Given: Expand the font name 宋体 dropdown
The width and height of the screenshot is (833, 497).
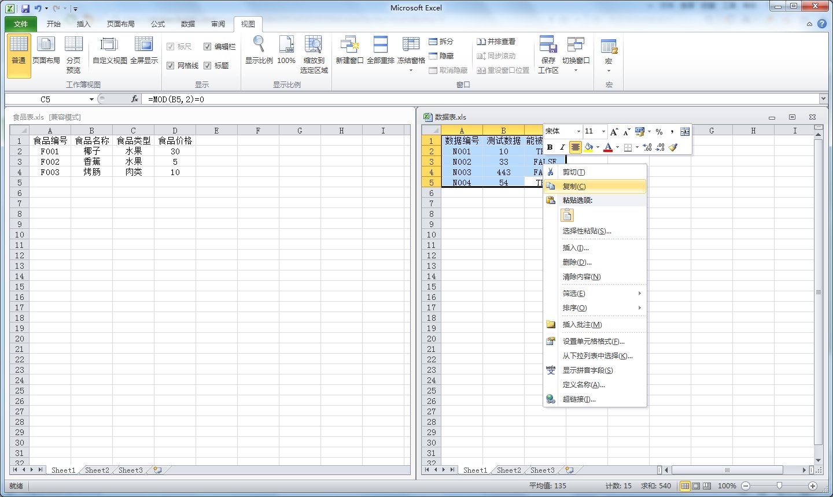Looking at the screenshot, I should point(578,132).
